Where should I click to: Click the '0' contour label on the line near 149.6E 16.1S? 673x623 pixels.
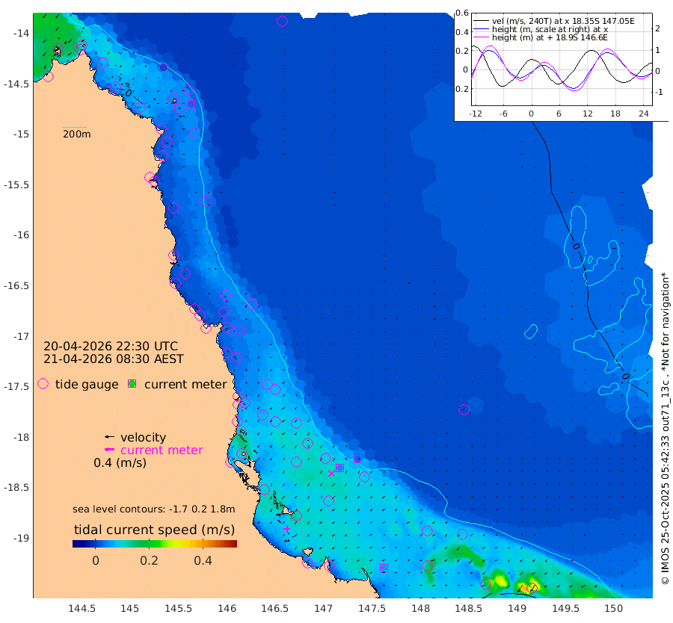click(x=577, y=246)
